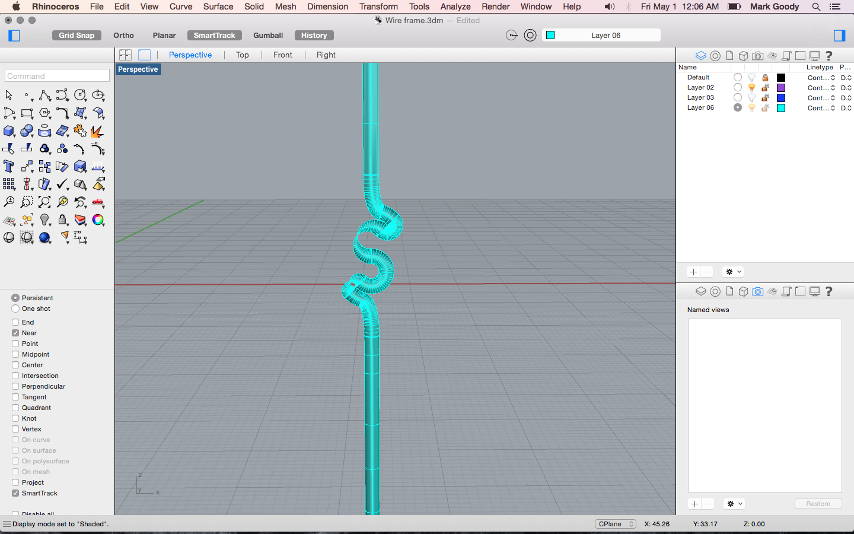Click the Explode tool icon
Screen dimensions: 854x534
97,131
